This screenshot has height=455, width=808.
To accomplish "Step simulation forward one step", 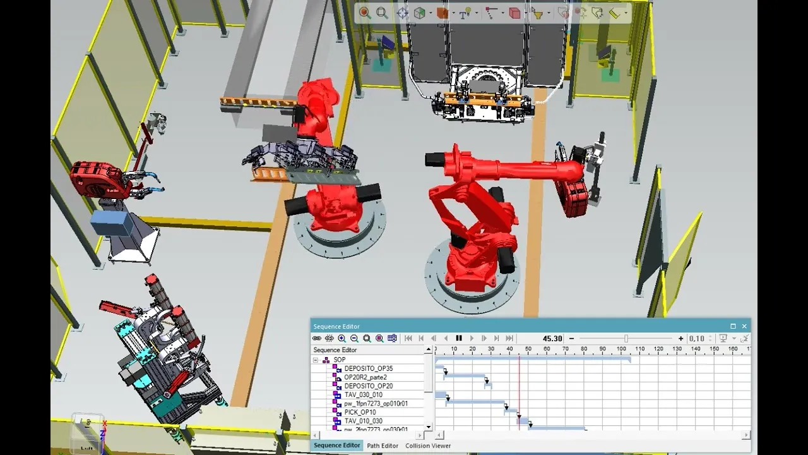I will (484, 338).
